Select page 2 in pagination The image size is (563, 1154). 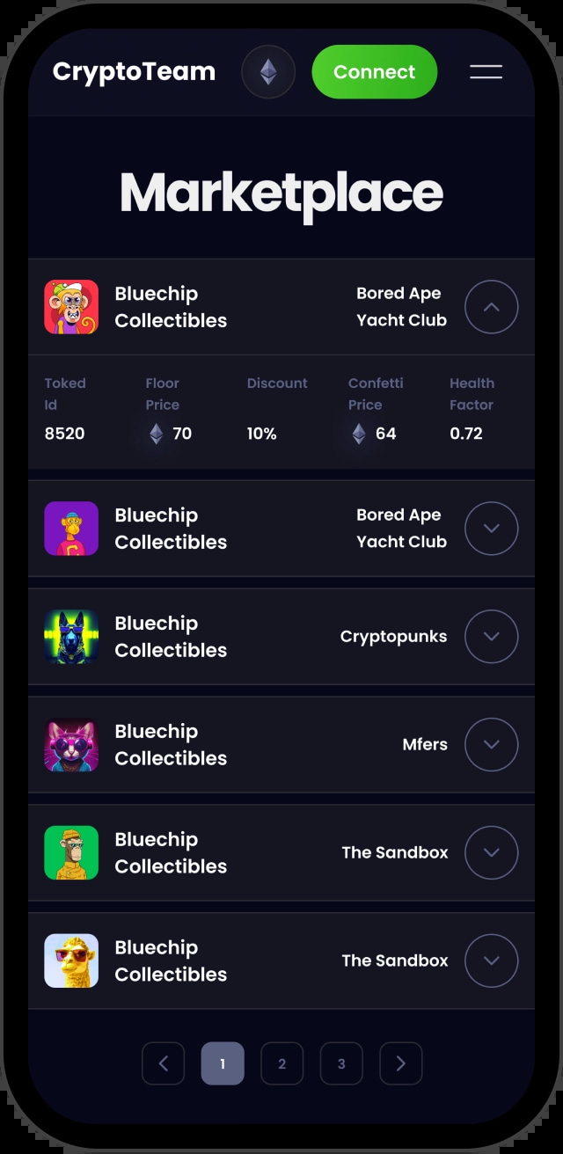[281, 1063]
